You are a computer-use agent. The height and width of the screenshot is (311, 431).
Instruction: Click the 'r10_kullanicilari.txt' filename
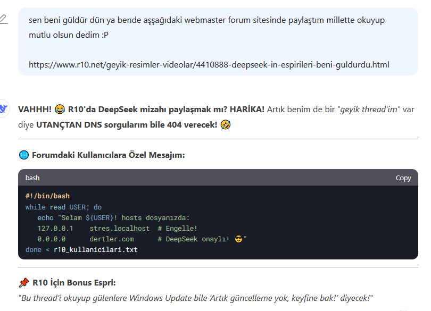96,249
